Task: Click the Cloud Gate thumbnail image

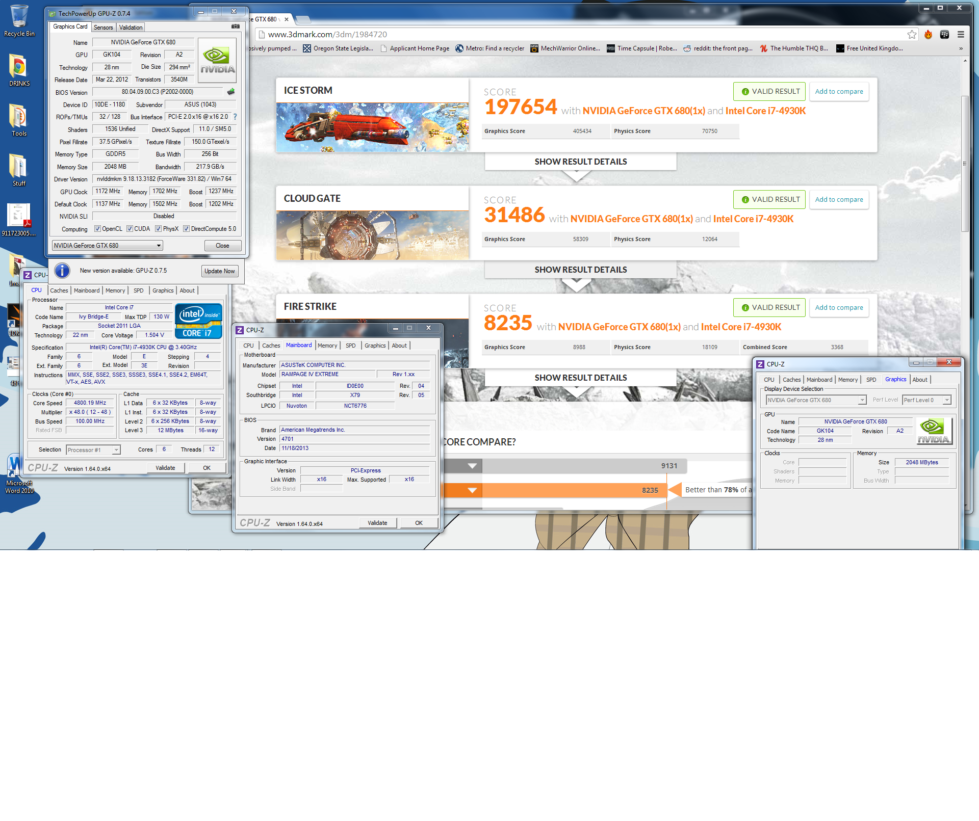Action: click(x=372, y=235)
